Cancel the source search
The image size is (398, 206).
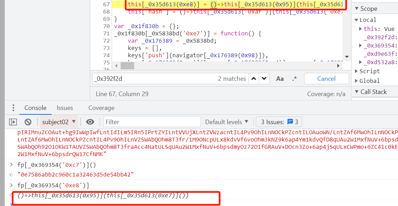pos(327,78)
